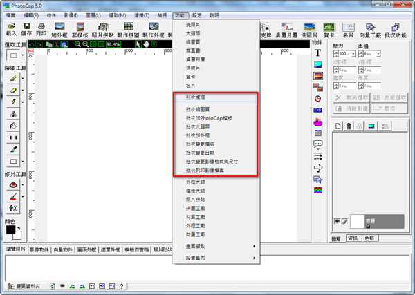Image resolution: width=415 pixels, height=295 pixels.
Task: Choose 批次處理 from the menu
Action: 216,97
